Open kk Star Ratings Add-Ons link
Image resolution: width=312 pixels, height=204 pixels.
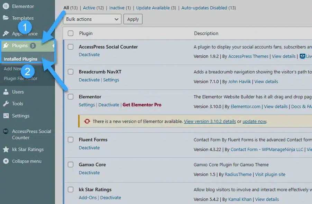click(88, 198)
